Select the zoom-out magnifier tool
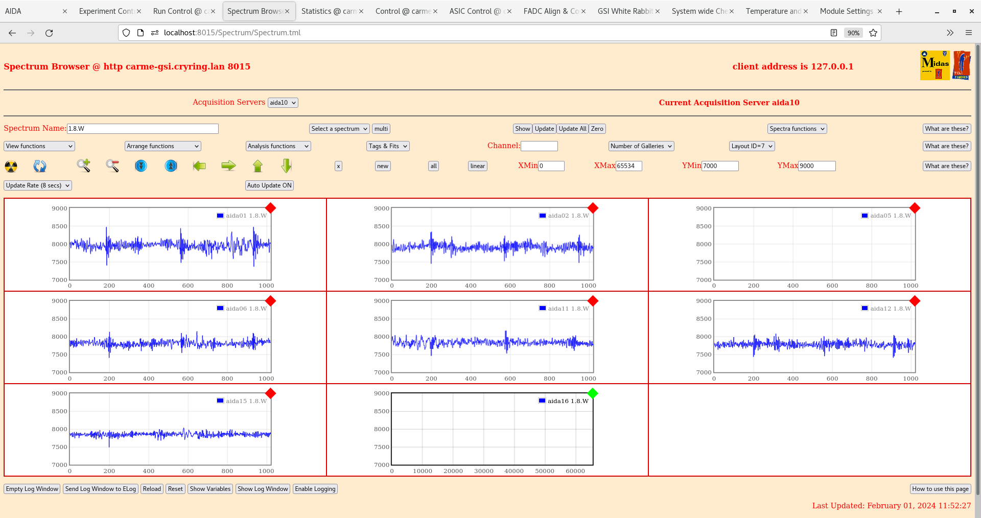981x518 pixels. click(112, 166)
